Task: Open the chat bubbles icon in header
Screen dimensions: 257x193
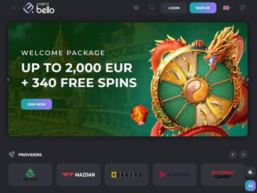Action: coord(242,8)
